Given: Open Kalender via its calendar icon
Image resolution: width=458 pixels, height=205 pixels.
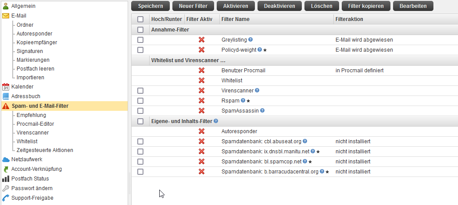Looking at the screenshot, I should (6, 87).
